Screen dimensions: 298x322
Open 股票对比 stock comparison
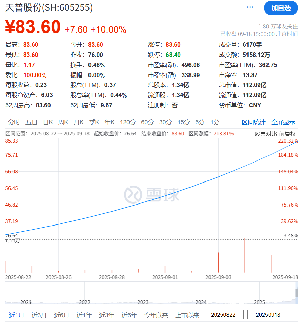(266, 134)
